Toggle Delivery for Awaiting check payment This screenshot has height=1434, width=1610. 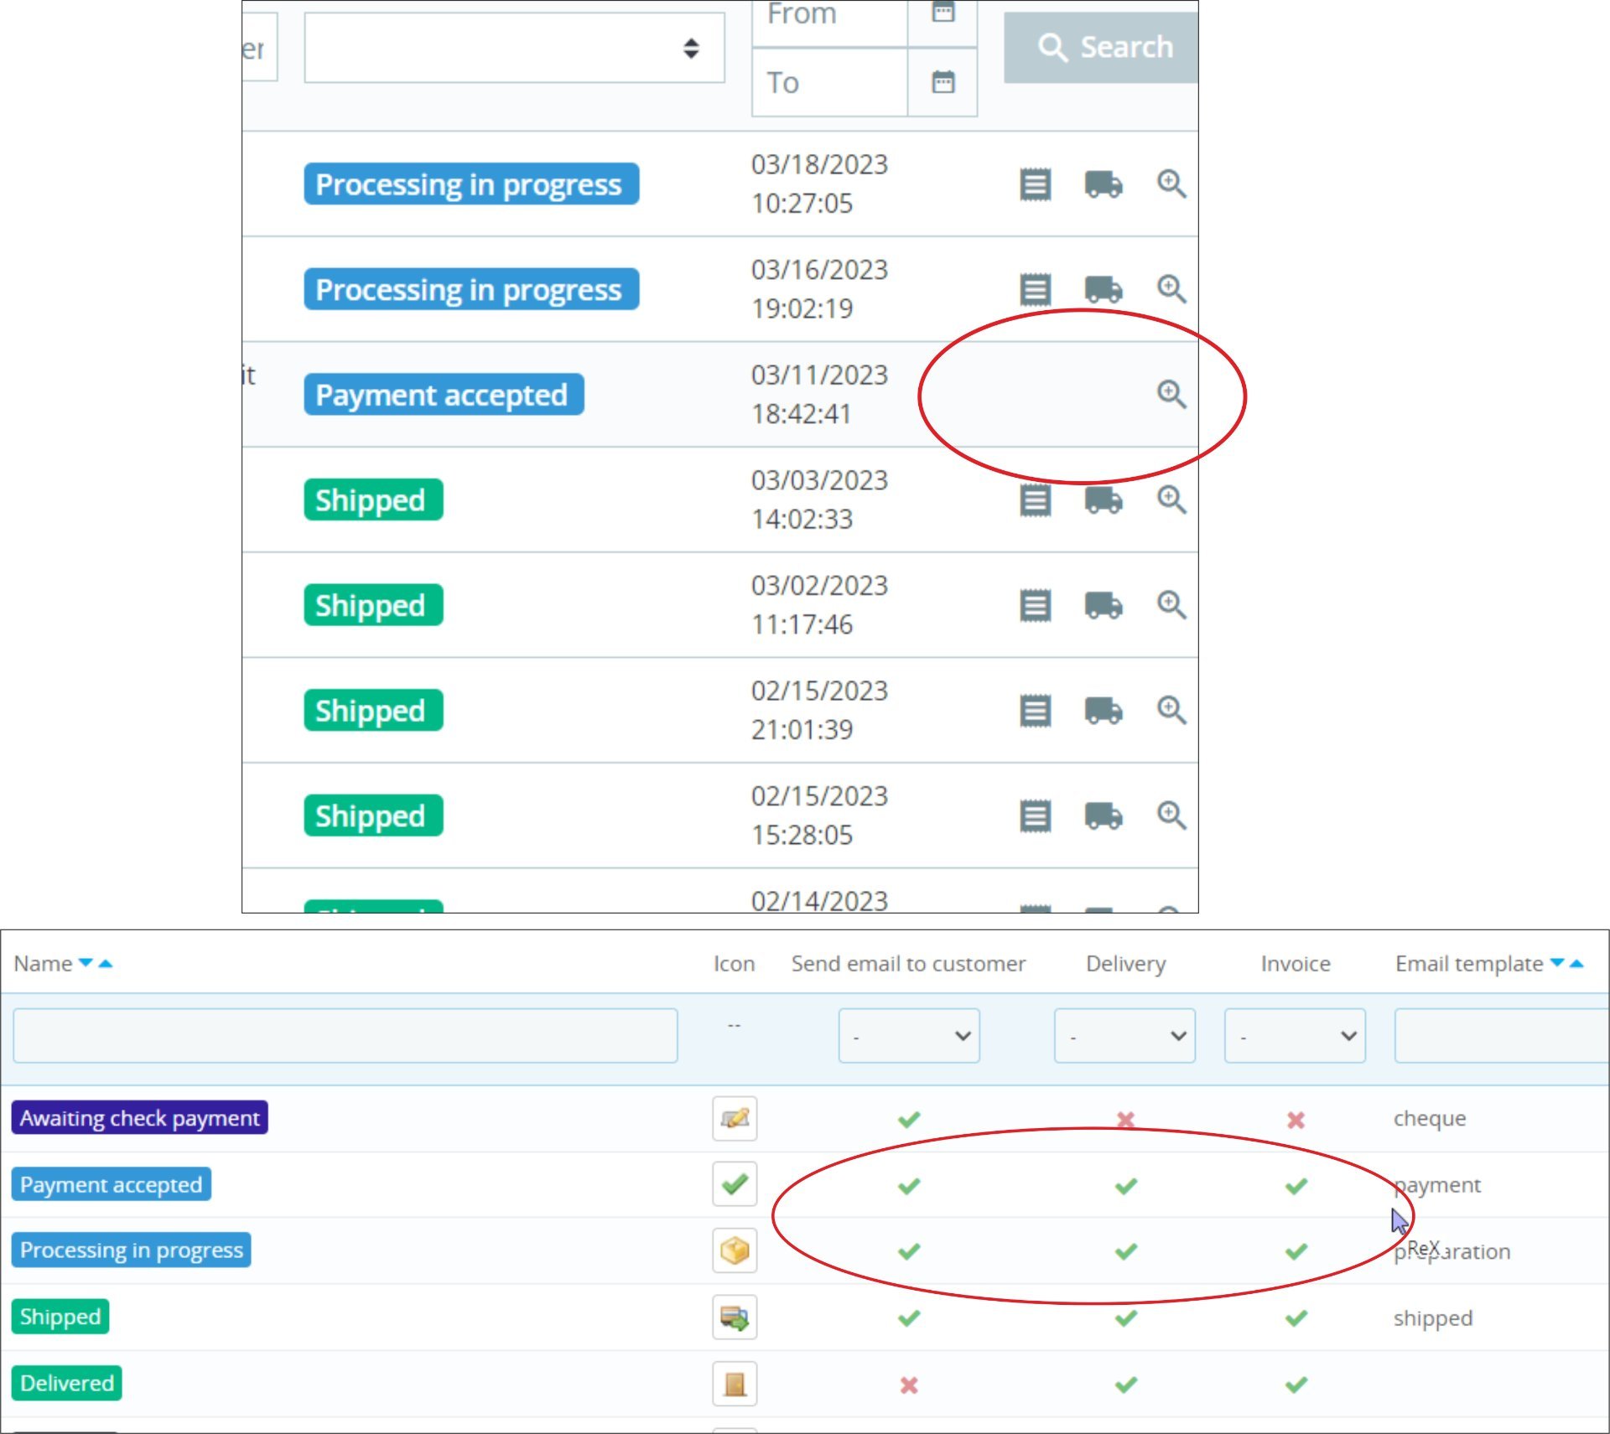1125,1120
